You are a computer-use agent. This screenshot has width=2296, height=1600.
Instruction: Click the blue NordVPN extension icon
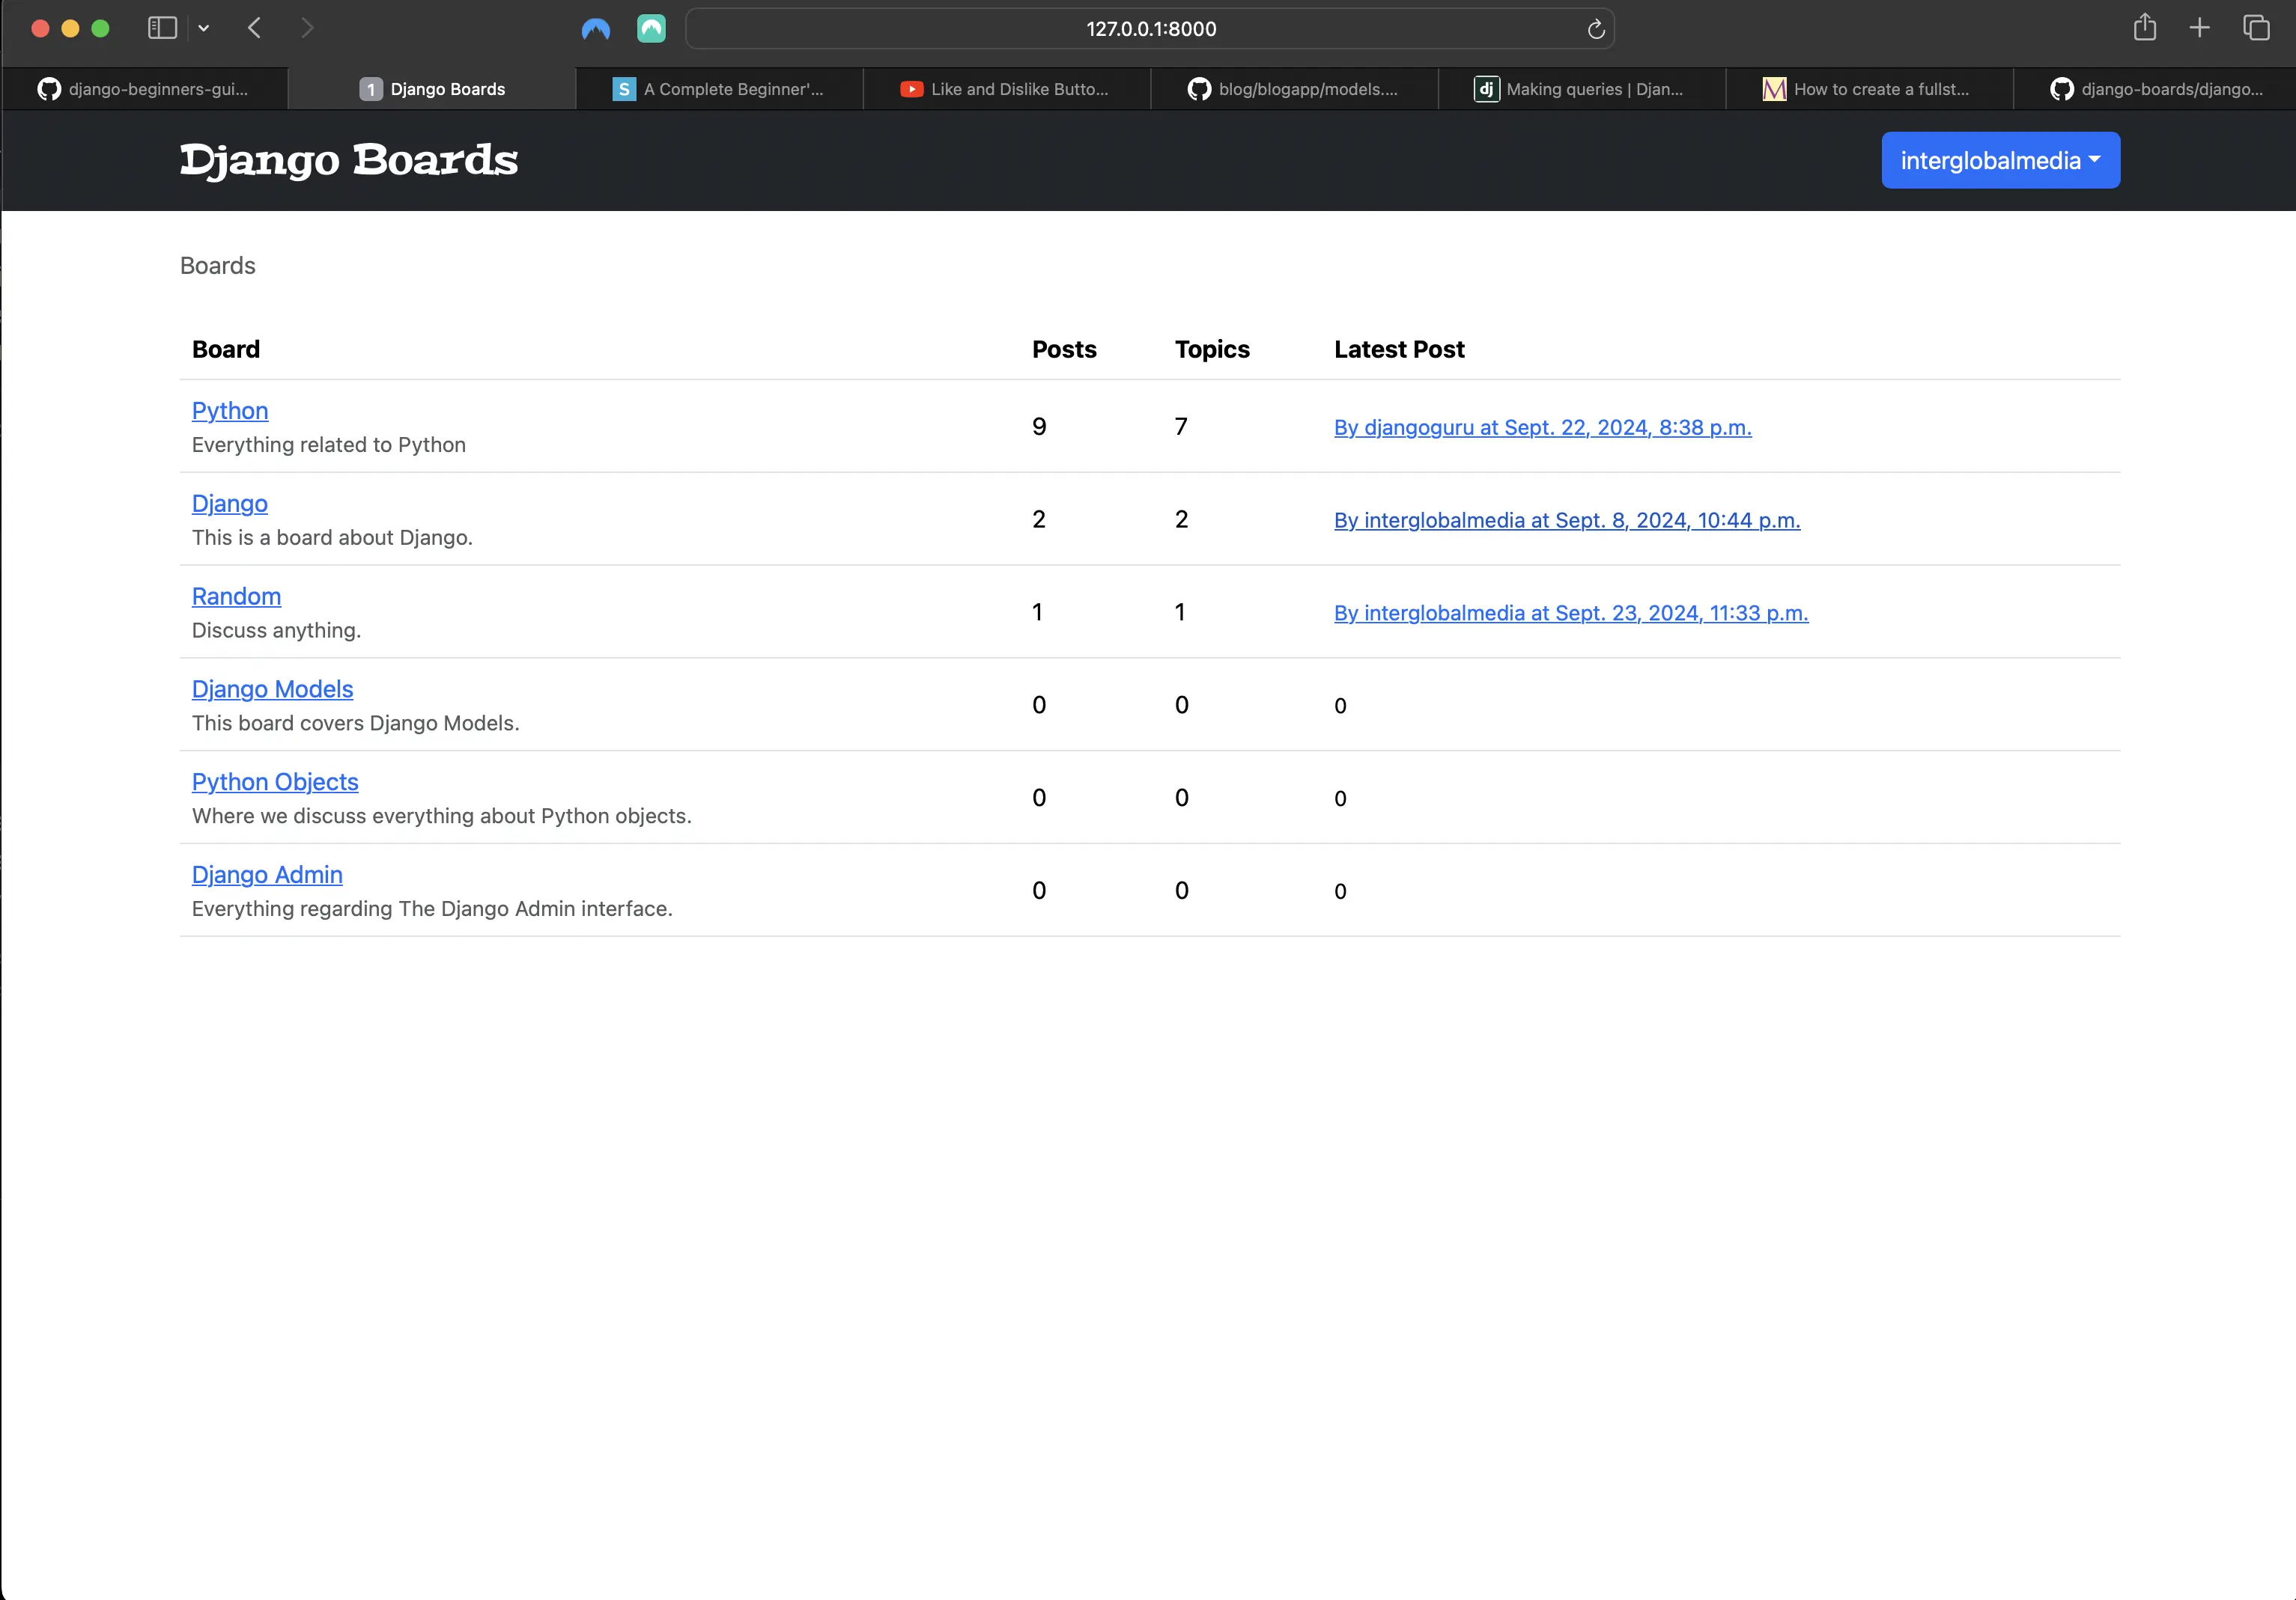coord(596,29)
